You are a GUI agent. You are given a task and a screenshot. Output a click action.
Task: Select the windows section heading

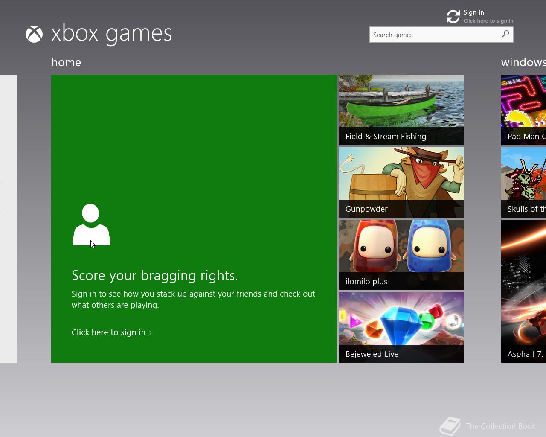coord(523,62)
